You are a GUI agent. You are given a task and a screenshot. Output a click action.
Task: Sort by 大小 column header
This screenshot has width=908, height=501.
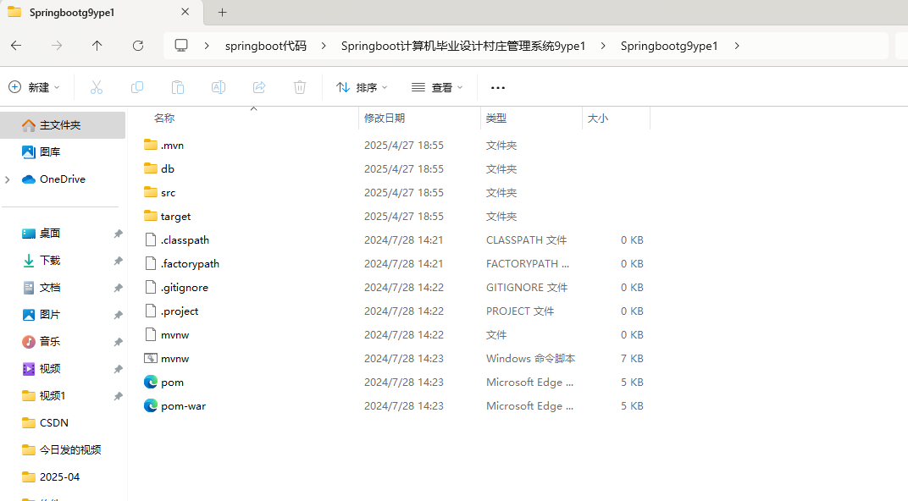[x=598, y=118]
